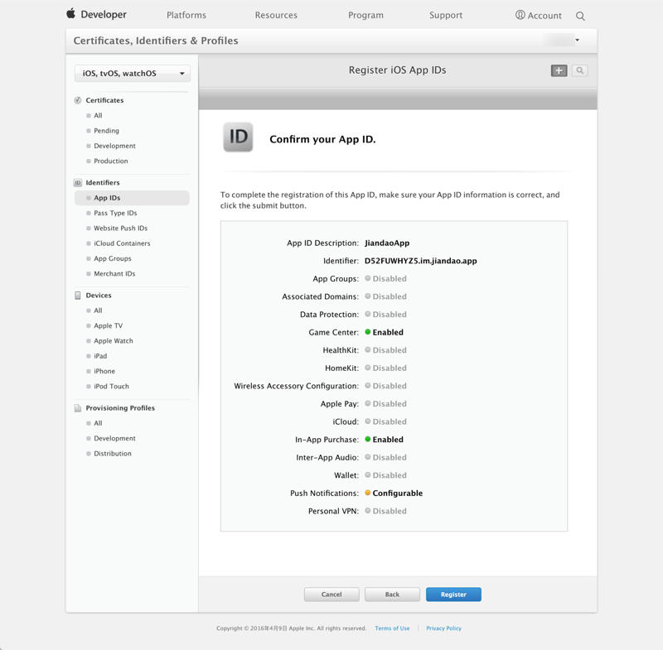
Task: Select All under Provisioning Profiles
Action: 98,423
